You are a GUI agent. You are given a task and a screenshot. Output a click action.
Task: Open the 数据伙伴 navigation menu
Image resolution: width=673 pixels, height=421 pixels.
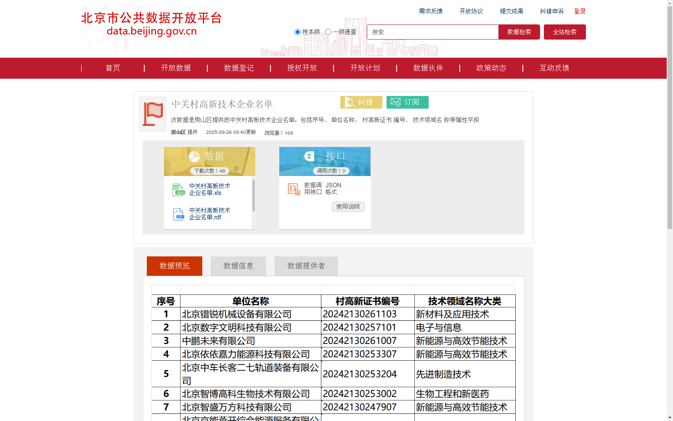[x=428, y=68]
